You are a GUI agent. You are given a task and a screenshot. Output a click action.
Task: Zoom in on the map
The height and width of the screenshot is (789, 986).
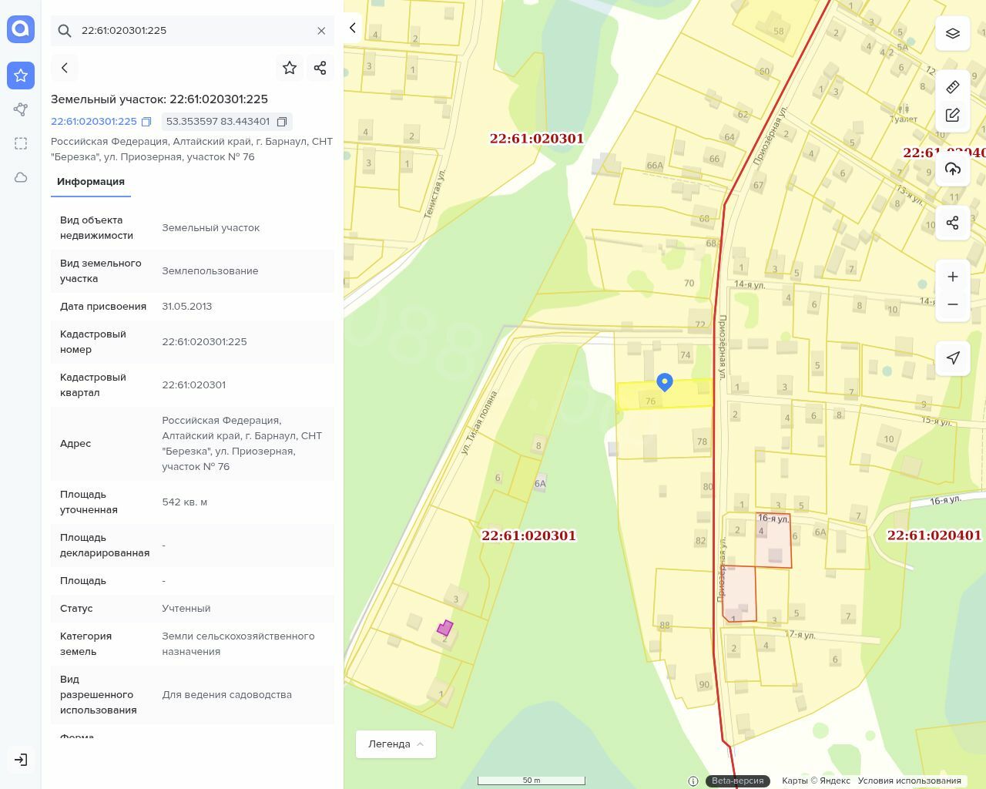[953, 277]
